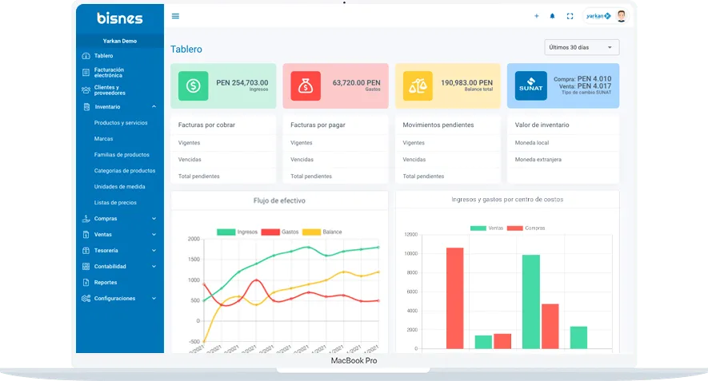Click the Ventas sidebar icon
Viewport: 708px width, 381px height.
click(86, 235)
